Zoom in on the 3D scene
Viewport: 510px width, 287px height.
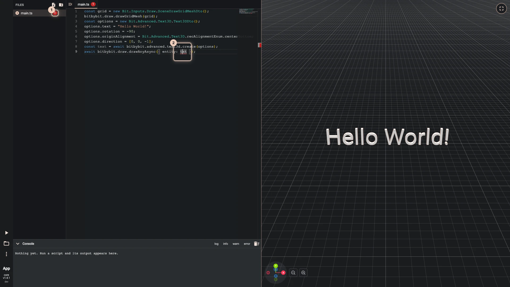point(303,273)
